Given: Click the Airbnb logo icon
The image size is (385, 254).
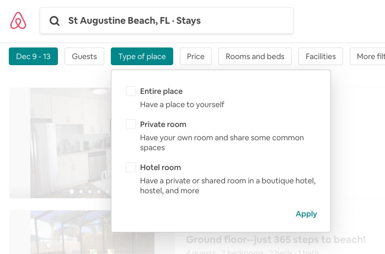Looking at the screenshot, I should [x=18, y=20].
